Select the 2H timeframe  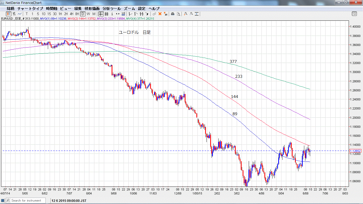click(66, 14)
